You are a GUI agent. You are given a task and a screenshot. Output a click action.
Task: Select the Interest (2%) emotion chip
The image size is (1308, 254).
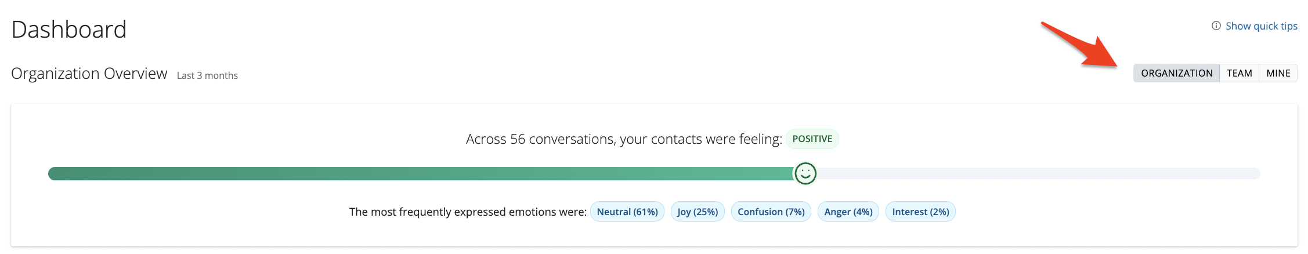pos(920,212)
